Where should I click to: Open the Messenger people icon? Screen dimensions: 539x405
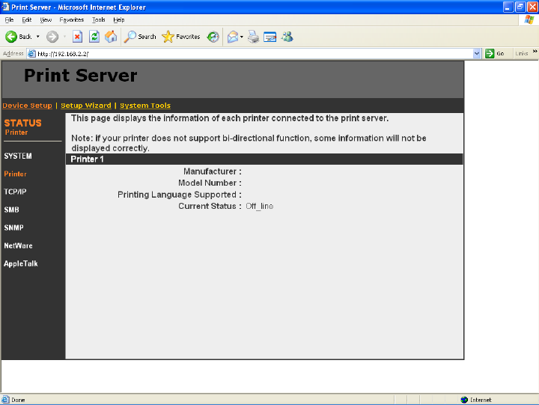coord(287,37)
